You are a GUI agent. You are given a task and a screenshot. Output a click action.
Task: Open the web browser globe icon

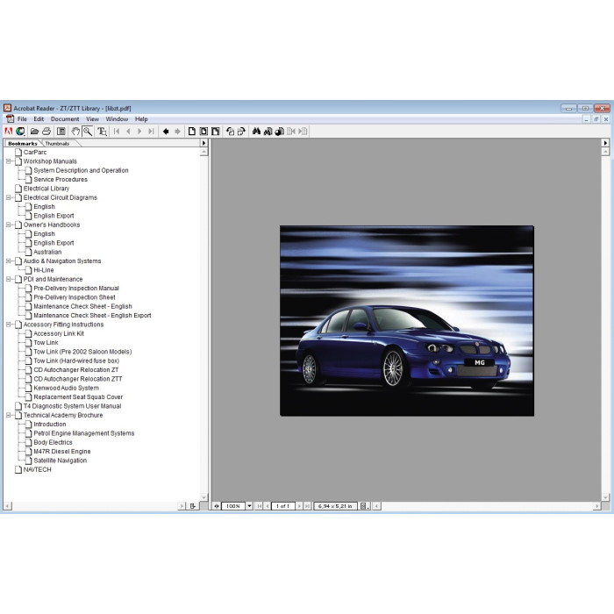[20, 132]
